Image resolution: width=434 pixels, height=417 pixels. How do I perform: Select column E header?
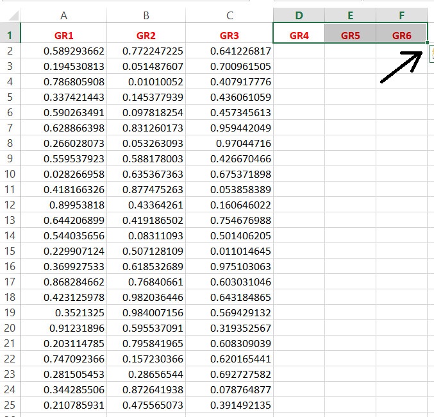350,15
